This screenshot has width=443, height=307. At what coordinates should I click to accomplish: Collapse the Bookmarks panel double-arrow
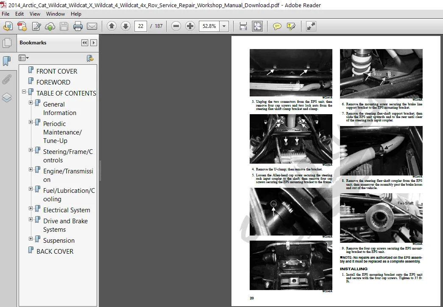(x=84, y=43)
